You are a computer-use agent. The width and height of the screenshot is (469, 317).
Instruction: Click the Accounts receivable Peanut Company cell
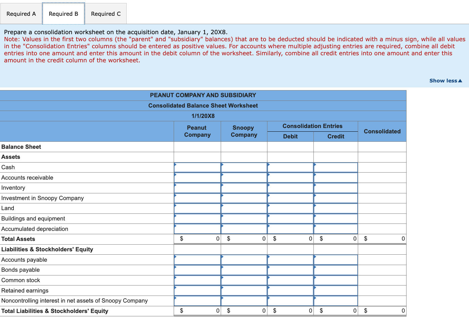[197, 177]
